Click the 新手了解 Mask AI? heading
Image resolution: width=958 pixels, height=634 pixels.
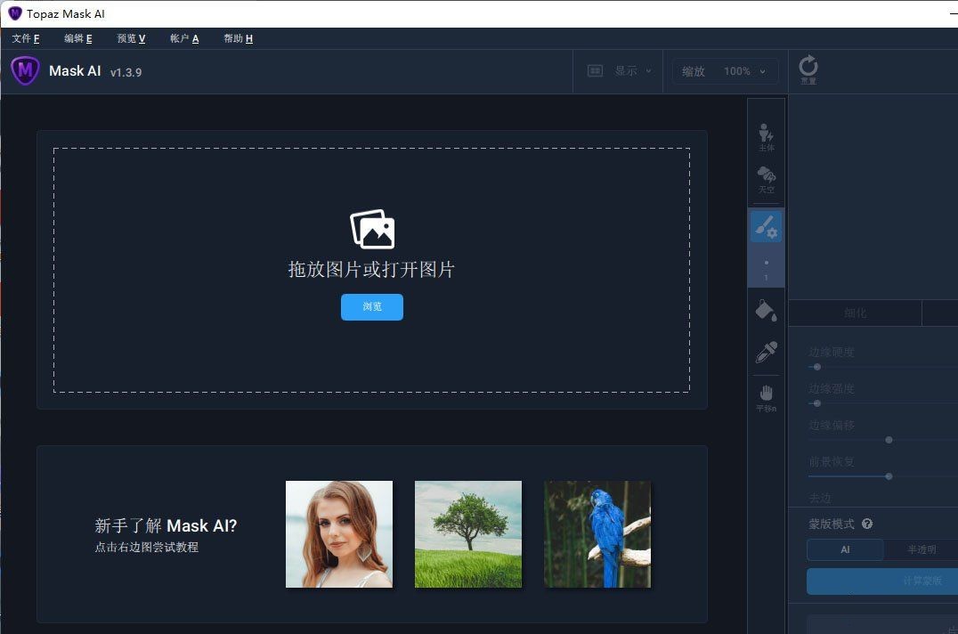(x=166, y=526)
